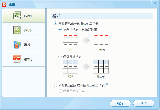Click the values-only Excel preview thumbnail

pyautogui.click(x=101, y=40)
